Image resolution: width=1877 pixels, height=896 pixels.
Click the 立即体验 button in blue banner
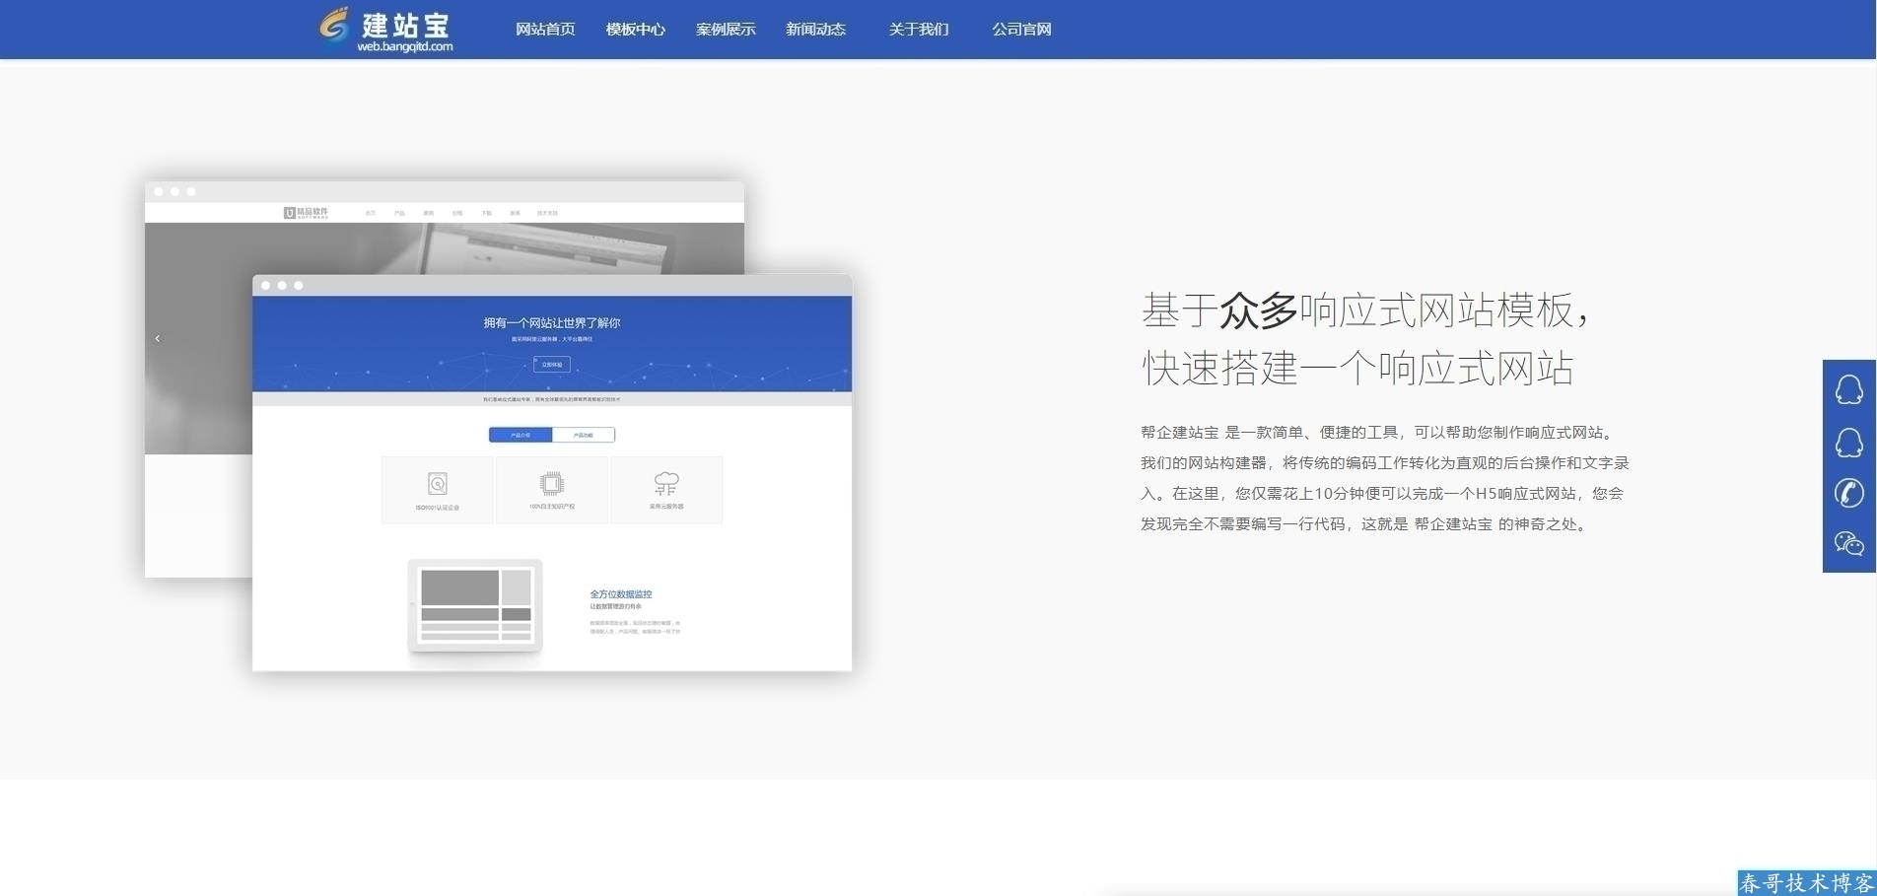tap(552, 365)
